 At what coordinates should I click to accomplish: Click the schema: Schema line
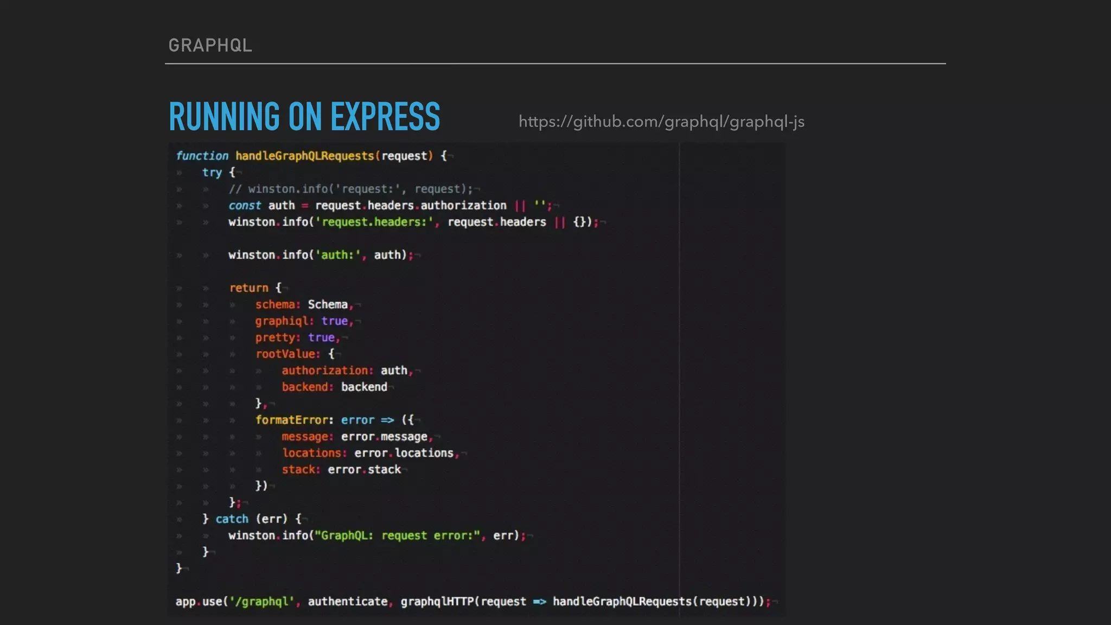pyautogui.click(x=304, y=304)
